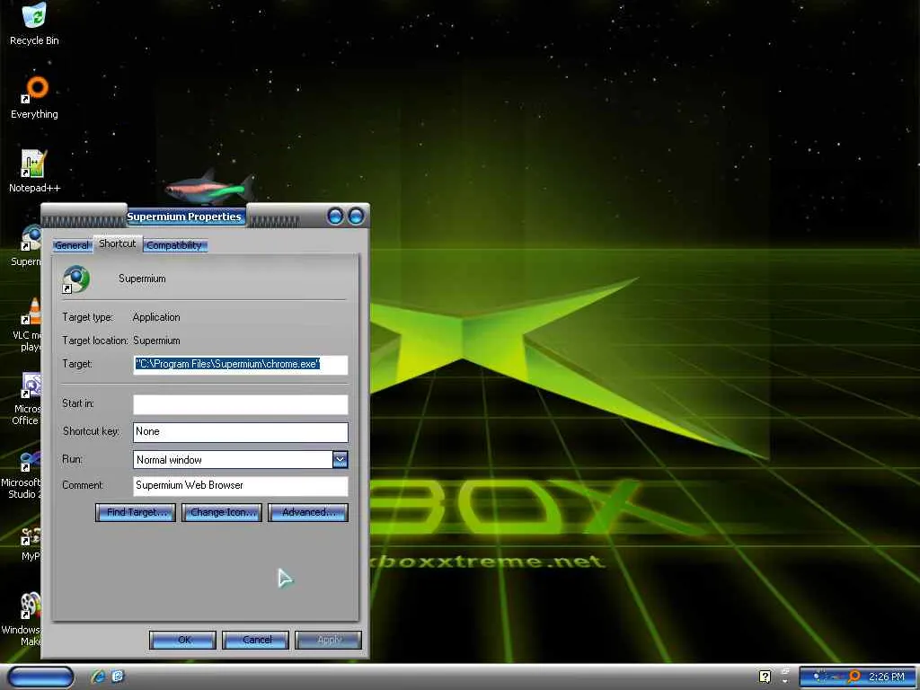Open Internet Explorer from quick launch
Viewport: 920px width, 690px height.
(x=98, y=677)
